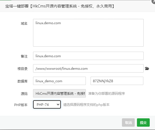The image size is (155, 130).
Task: Click the 源码 label
Action: click(x=24, y=94)
